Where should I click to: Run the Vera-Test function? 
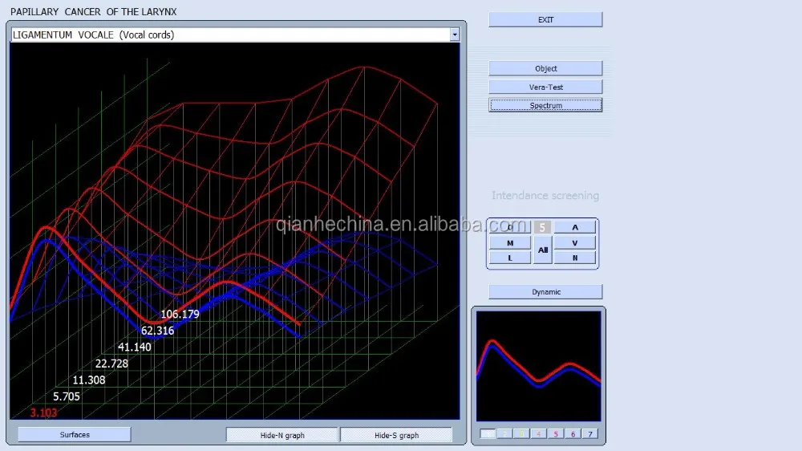coord(545,87)
